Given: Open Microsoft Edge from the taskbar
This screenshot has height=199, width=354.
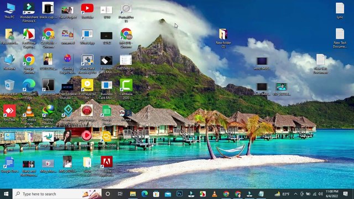Looking at the screenshot, I should [144, 194].
